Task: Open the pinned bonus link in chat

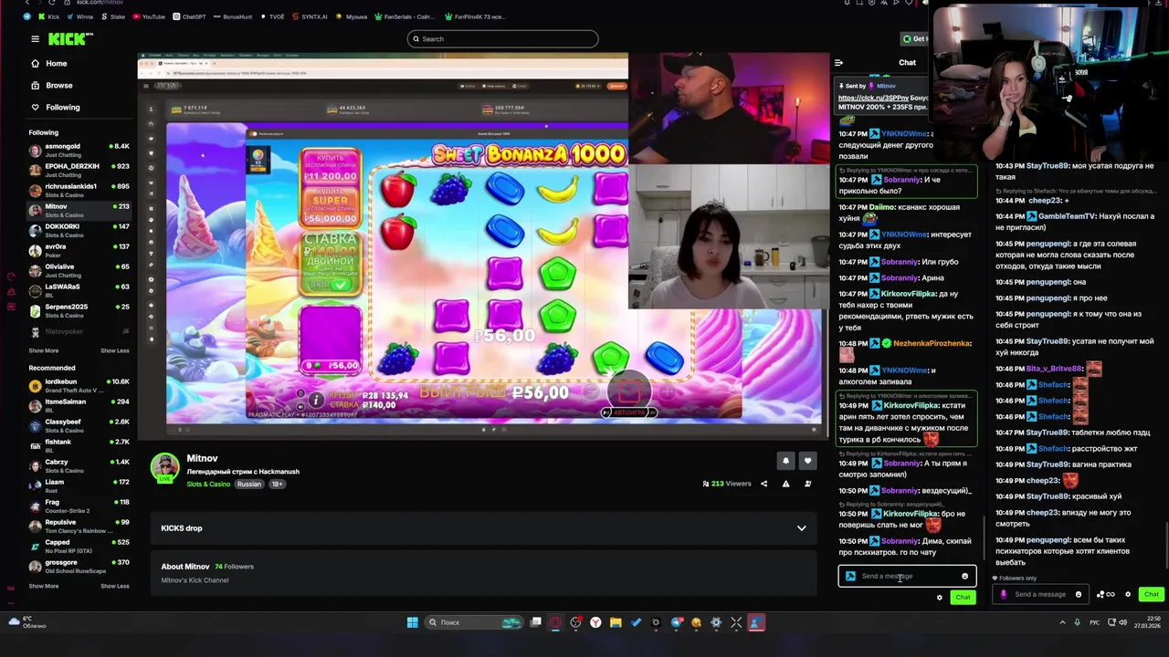Action: click(873, 98)
